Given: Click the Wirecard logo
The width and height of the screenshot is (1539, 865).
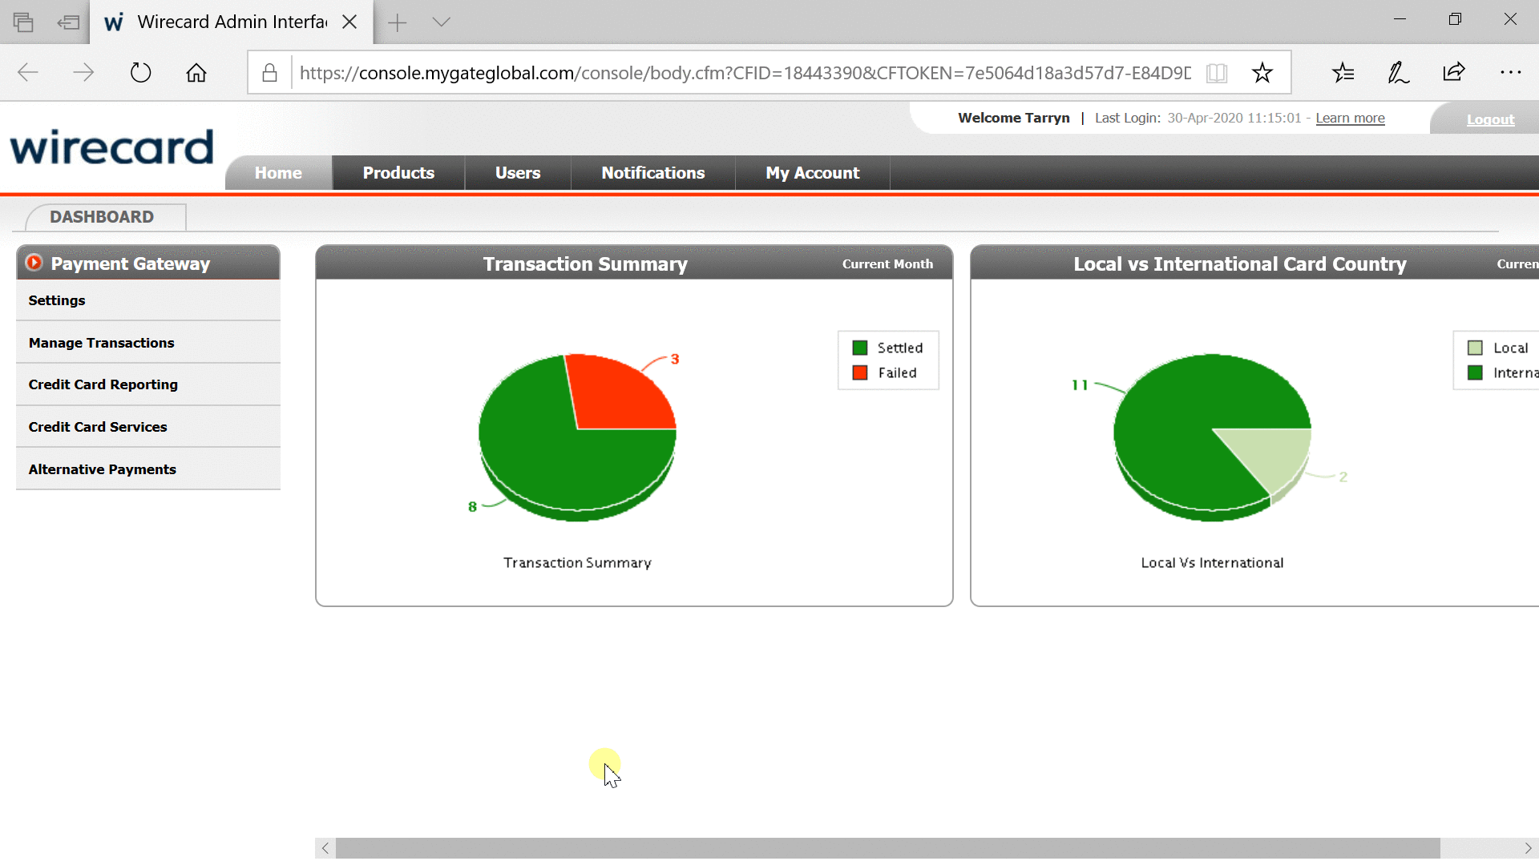Looking at the screenshot, I should [111, 147].
